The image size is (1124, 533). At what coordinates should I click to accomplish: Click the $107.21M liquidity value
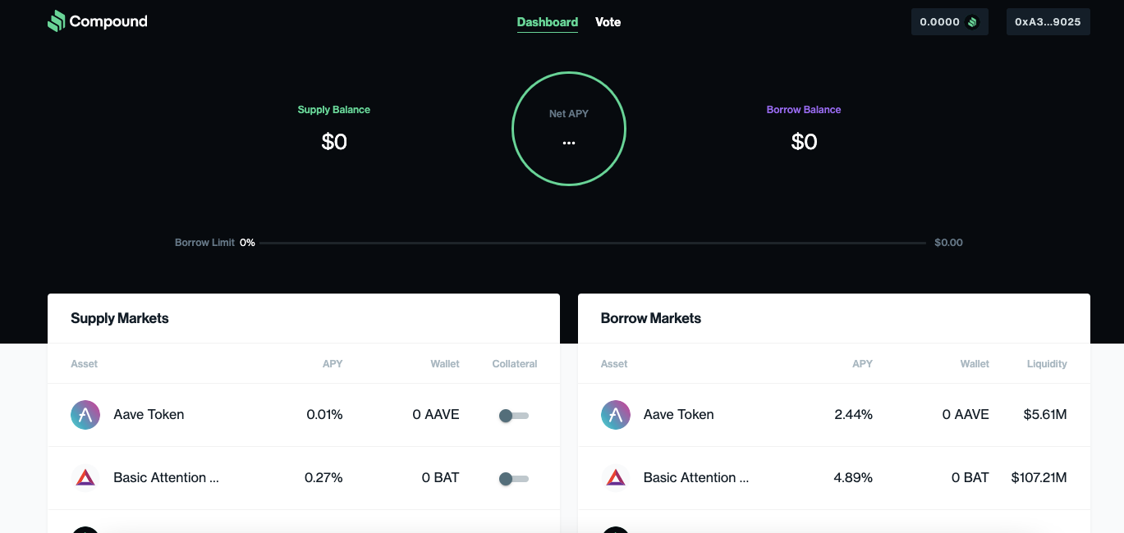(1039, 478)
